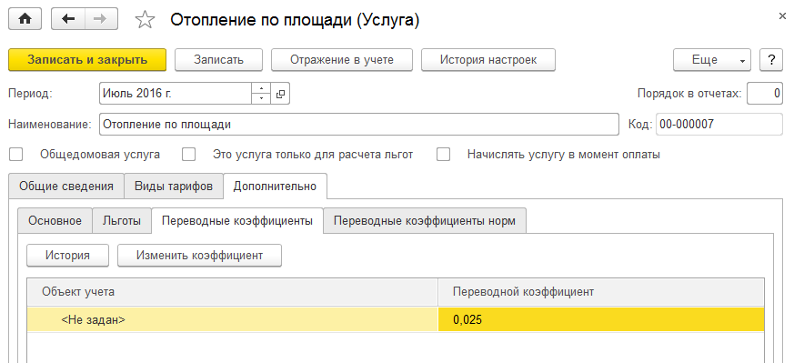Screen dimensions: 794x363
Task: Add to favorites with star icon
Action: tap(145, 20)
